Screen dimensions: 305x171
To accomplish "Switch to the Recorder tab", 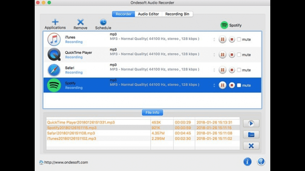I will click(123, 14).
